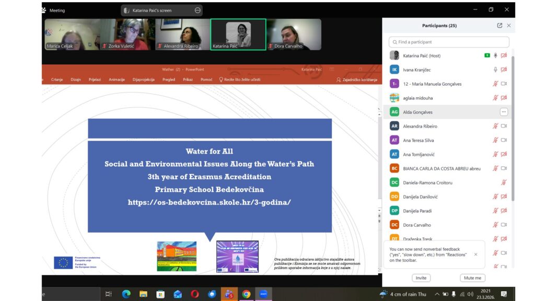Screen dimensions: 535x301
Task: Click Daniela-Ramona Croitoru's muted microphone icon
Action: pos(504,182)
